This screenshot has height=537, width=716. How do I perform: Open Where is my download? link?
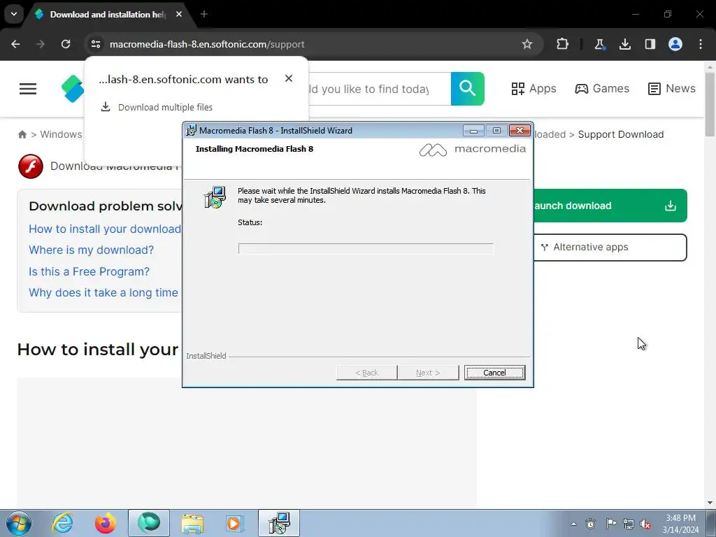(92, 250)
